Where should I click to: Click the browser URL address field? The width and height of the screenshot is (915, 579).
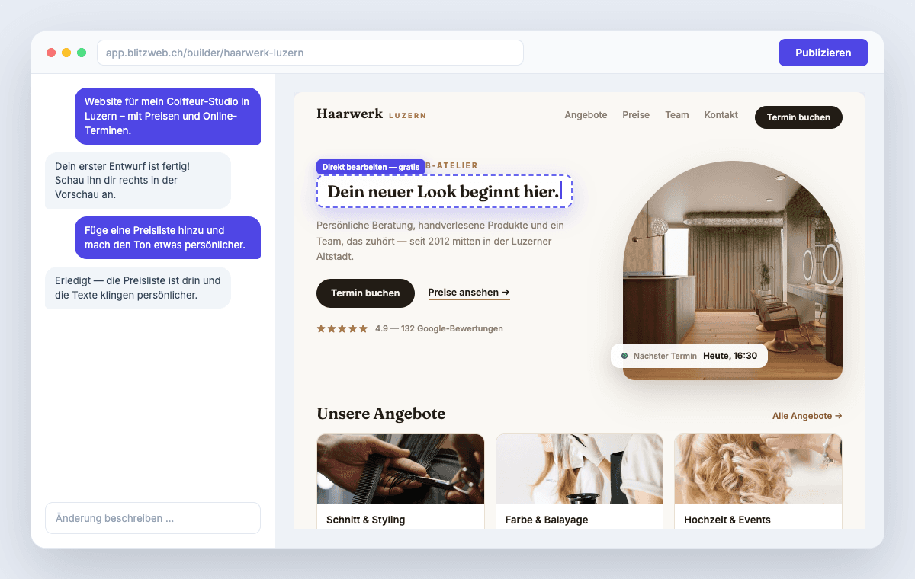(310, 53)
